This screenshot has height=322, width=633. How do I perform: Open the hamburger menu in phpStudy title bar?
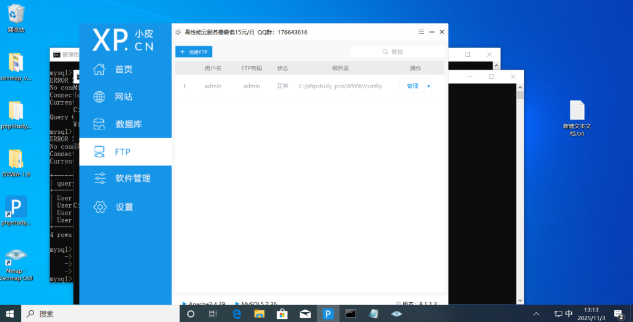(x=421, y=31)
